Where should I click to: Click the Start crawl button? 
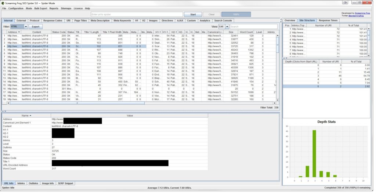[193, 14]
